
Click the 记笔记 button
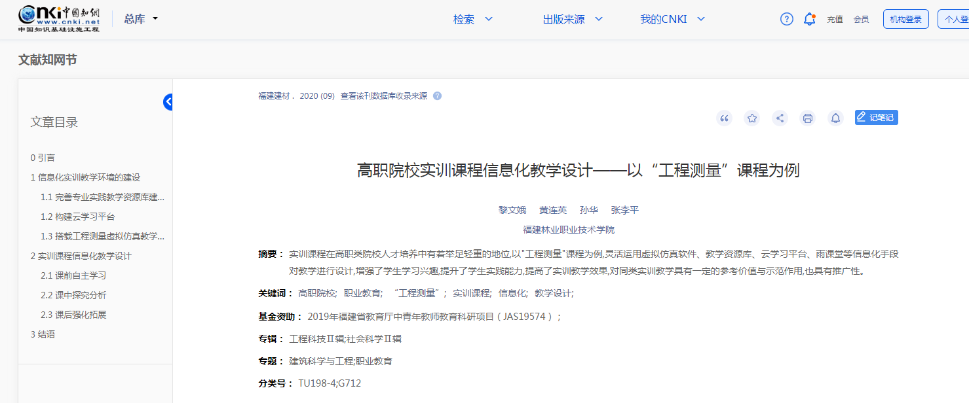[x=876, y=118]
